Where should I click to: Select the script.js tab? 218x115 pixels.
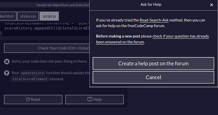pyautogui.click(x=49, y=16)
